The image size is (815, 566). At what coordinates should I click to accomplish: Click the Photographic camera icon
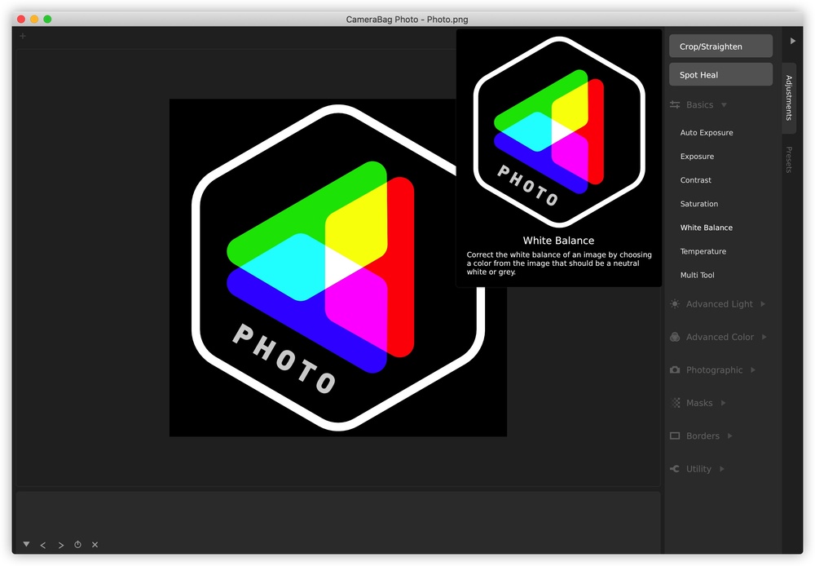click(x=675, y=370)
